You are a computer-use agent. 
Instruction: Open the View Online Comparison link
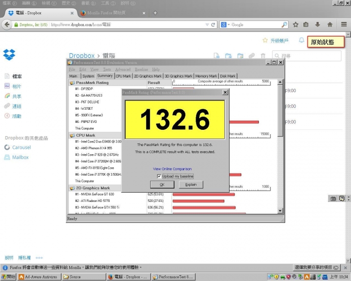pyautogui.click(x=172, y=169)
